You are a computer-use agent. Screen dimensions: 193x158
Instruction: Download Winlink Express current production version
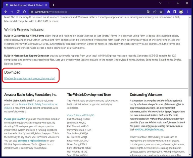coord(30,78)
